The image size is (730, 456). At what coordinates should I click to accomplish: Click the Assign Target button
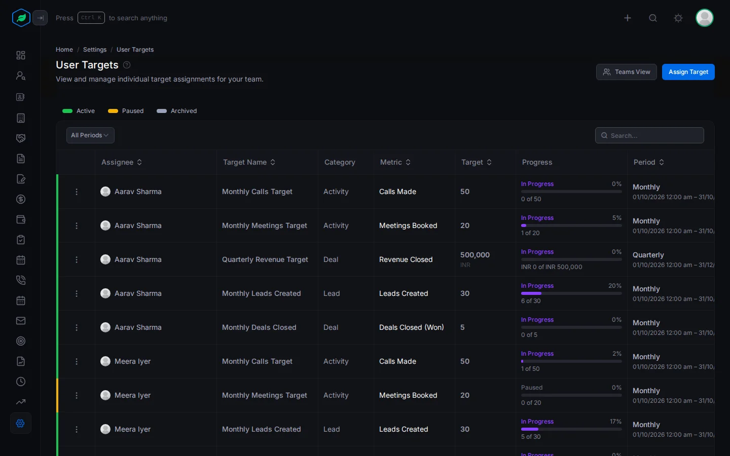688,72
